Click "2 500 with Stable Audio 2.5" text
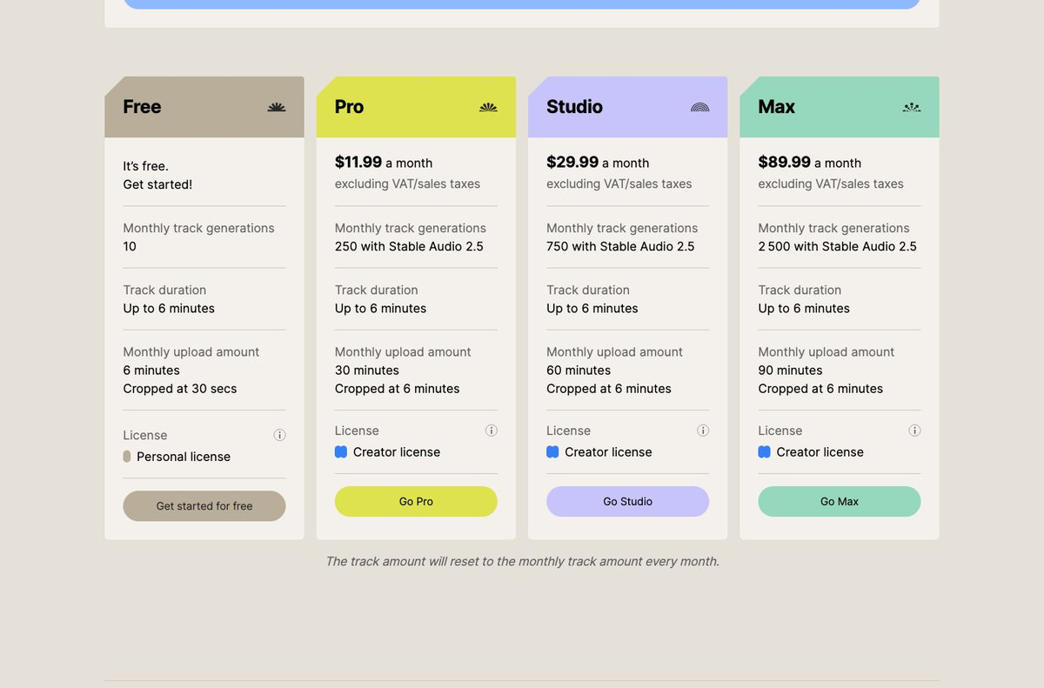This screenshot has height=688, width=1044. click(x=837, y=246)
